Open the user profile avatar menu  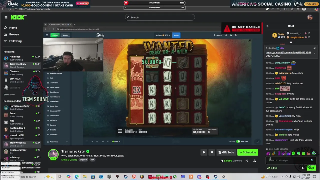pyautogui.click(x=310, y=17)
